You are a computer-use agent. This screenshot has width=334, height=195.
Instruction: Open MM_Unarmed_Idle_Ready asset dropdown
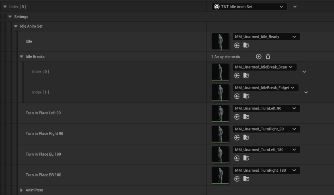tap(266, 37)
